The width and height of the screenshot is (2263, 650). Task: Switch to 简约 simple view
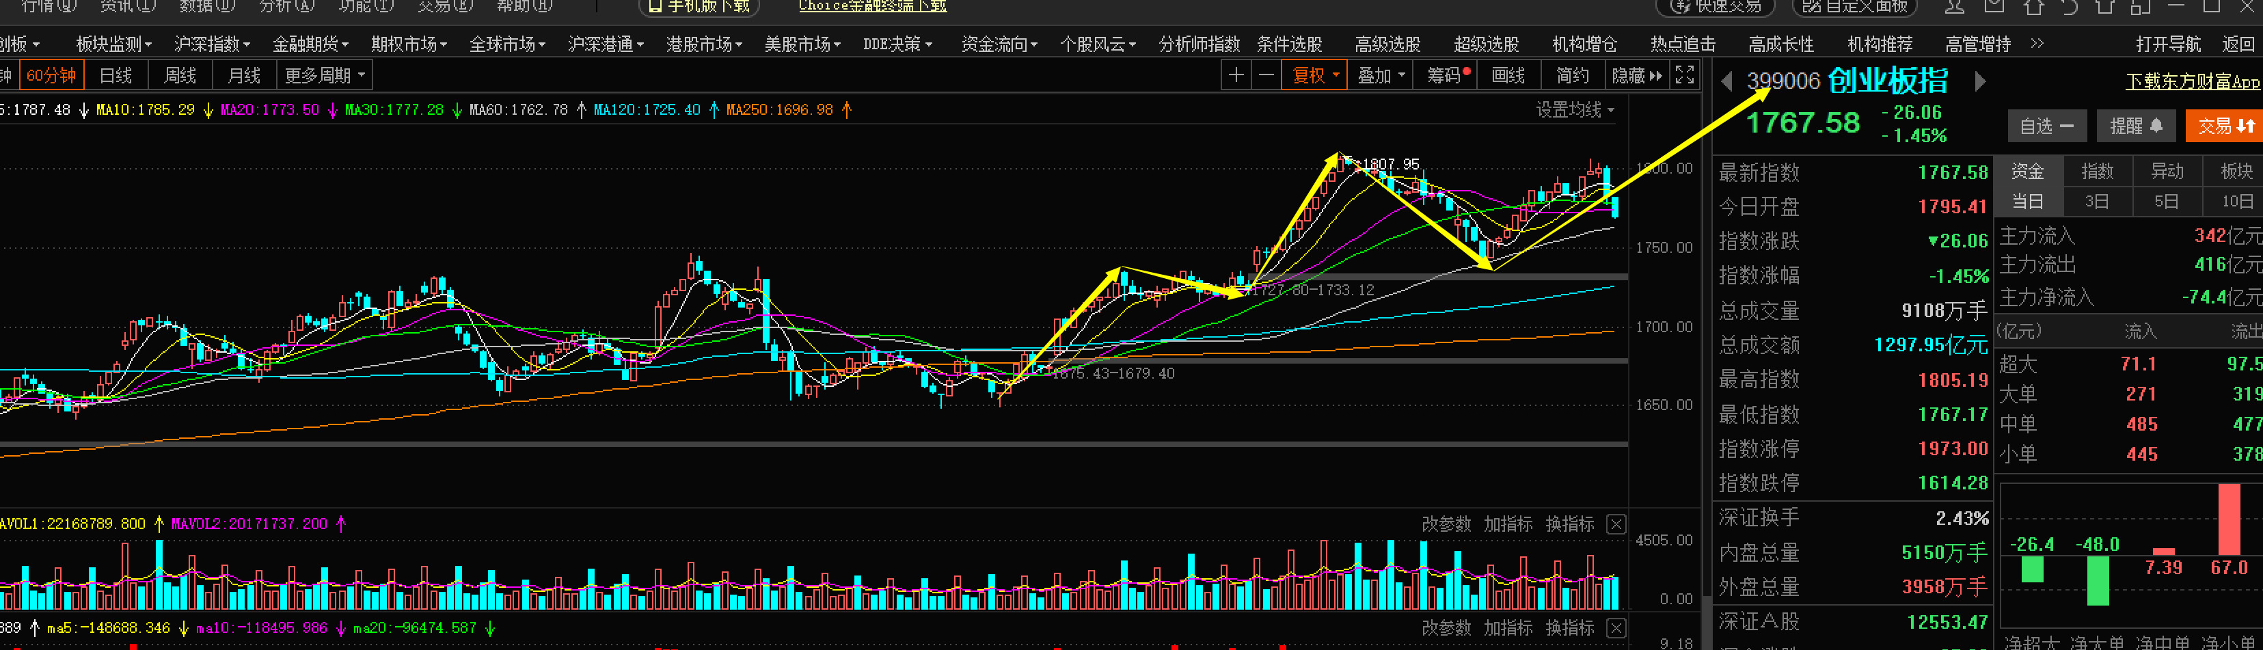(1573, 76)
